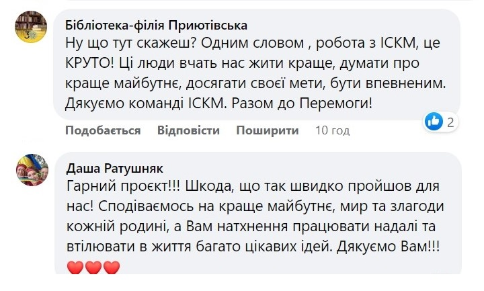View reaction count 2 on first comment
The image size is (484, 291).
point(450,122)
